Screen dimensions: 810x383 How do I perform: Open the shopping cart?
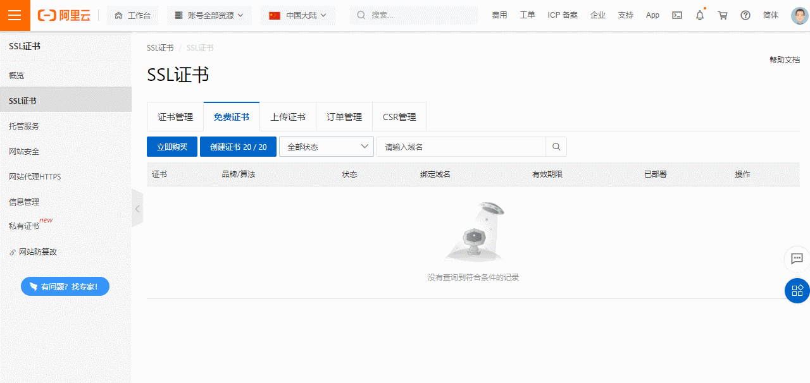point(723,15)
